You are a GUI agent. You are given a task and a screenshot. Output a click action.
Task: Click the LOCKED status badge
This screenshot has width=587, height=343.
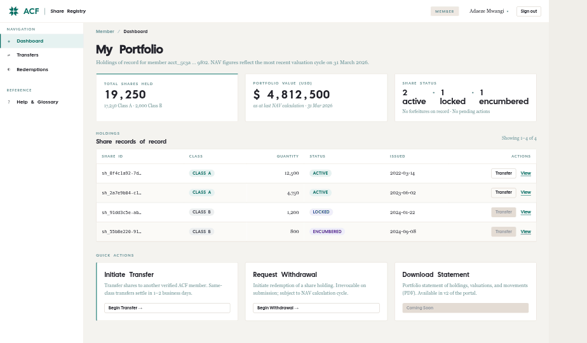click(x=321, y=212)
